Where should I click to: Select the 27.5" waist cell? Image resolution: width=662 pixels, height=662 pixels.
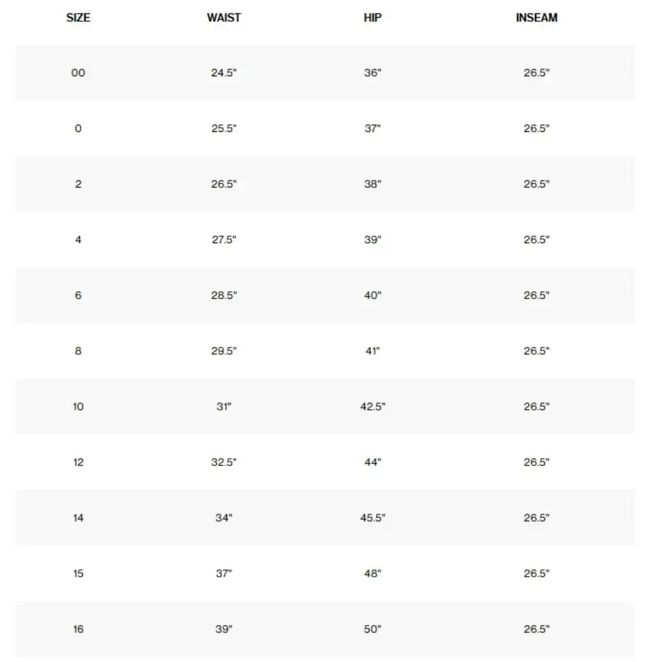click(224, 240)
